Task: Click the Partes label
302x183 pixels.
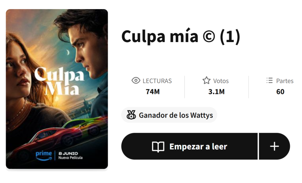Action: [285, 81]
